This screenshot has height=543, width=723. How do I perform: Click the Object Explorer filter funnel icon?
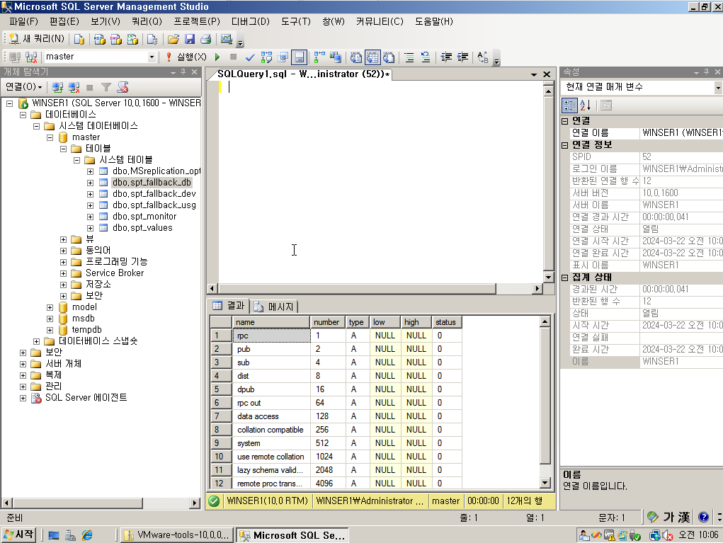tap(106, 87)
